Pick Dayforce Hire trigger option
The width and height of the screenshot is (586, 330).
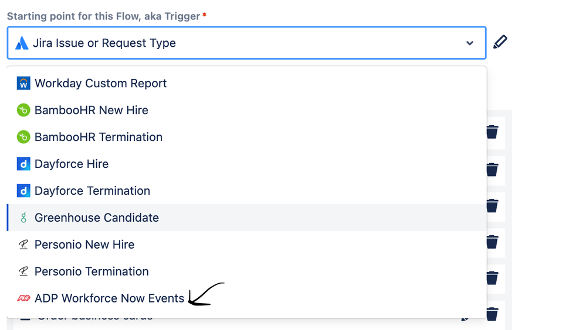(246, 164)
